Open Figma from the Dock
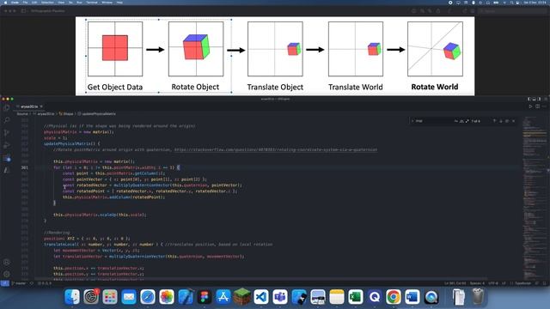This screenshot has height=309, width=550. [205, 297]
